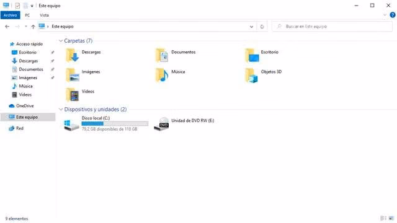397x223 pixels.
Task: Go up one level with up arrow
Action: pos(33,27)
